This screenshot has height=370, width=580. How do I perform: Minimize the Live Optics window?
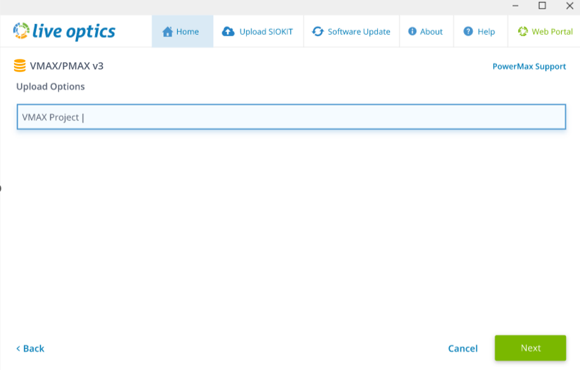tap(515, 6)
